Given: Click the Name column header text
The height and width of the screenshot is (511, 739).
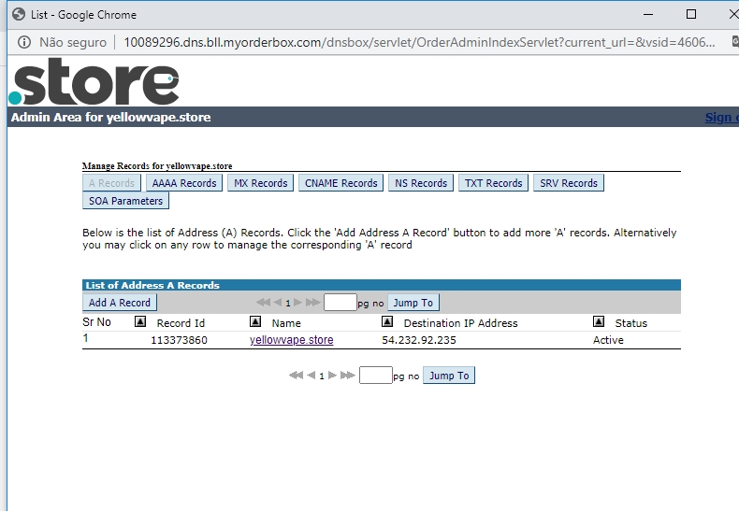Looking at the screenshot, I should point(286,323).
